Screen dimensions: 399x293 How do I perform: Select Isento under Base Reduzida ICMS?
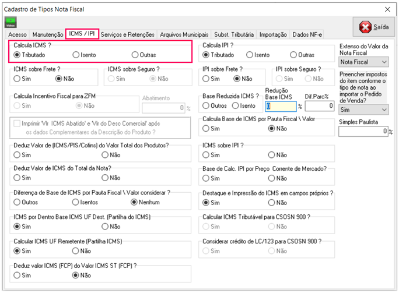(236, 106)
